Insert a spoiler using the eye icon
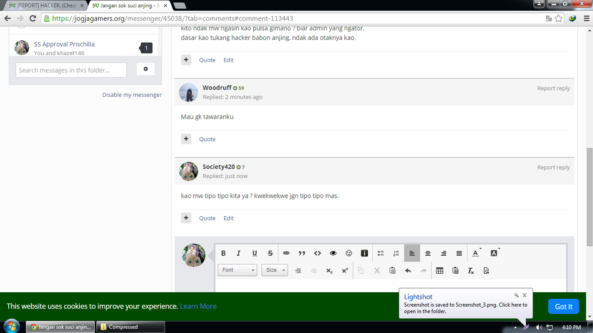 (333, 253)
